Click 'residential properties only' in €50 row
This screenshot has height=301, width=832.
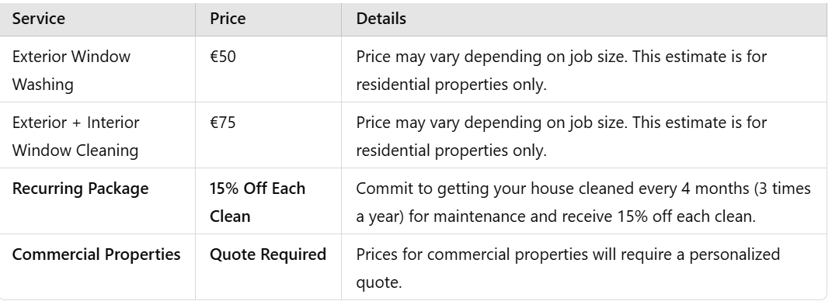coord(451,85)
